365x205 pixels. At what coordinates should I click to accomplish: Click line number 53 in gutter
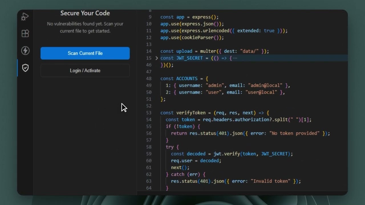click(149, 113)
